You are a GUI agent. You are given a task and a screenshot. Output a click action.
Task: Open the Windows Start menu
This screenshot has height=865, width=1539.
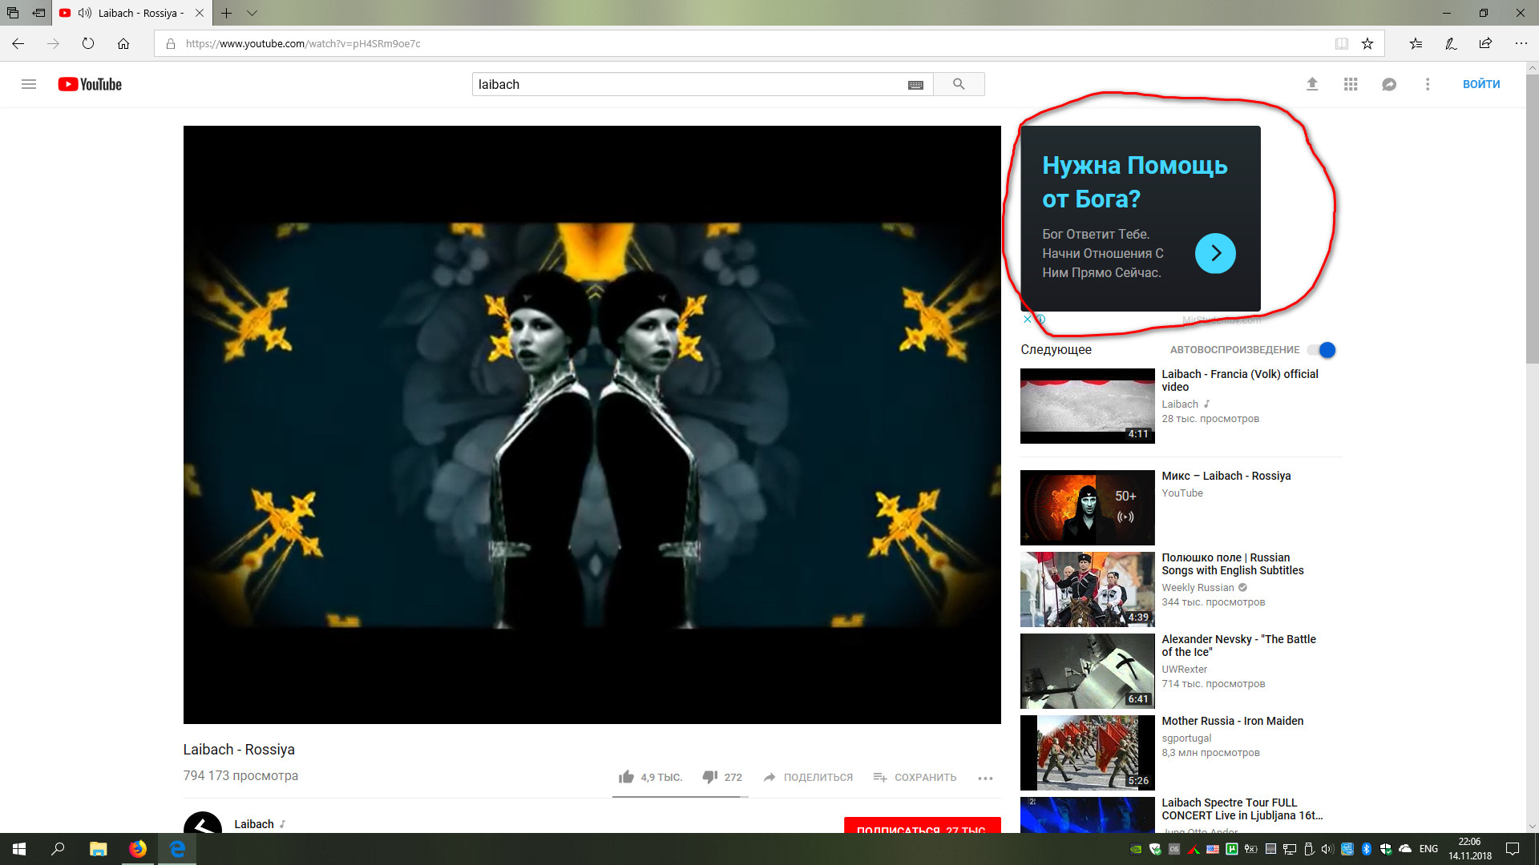[19, 849]
